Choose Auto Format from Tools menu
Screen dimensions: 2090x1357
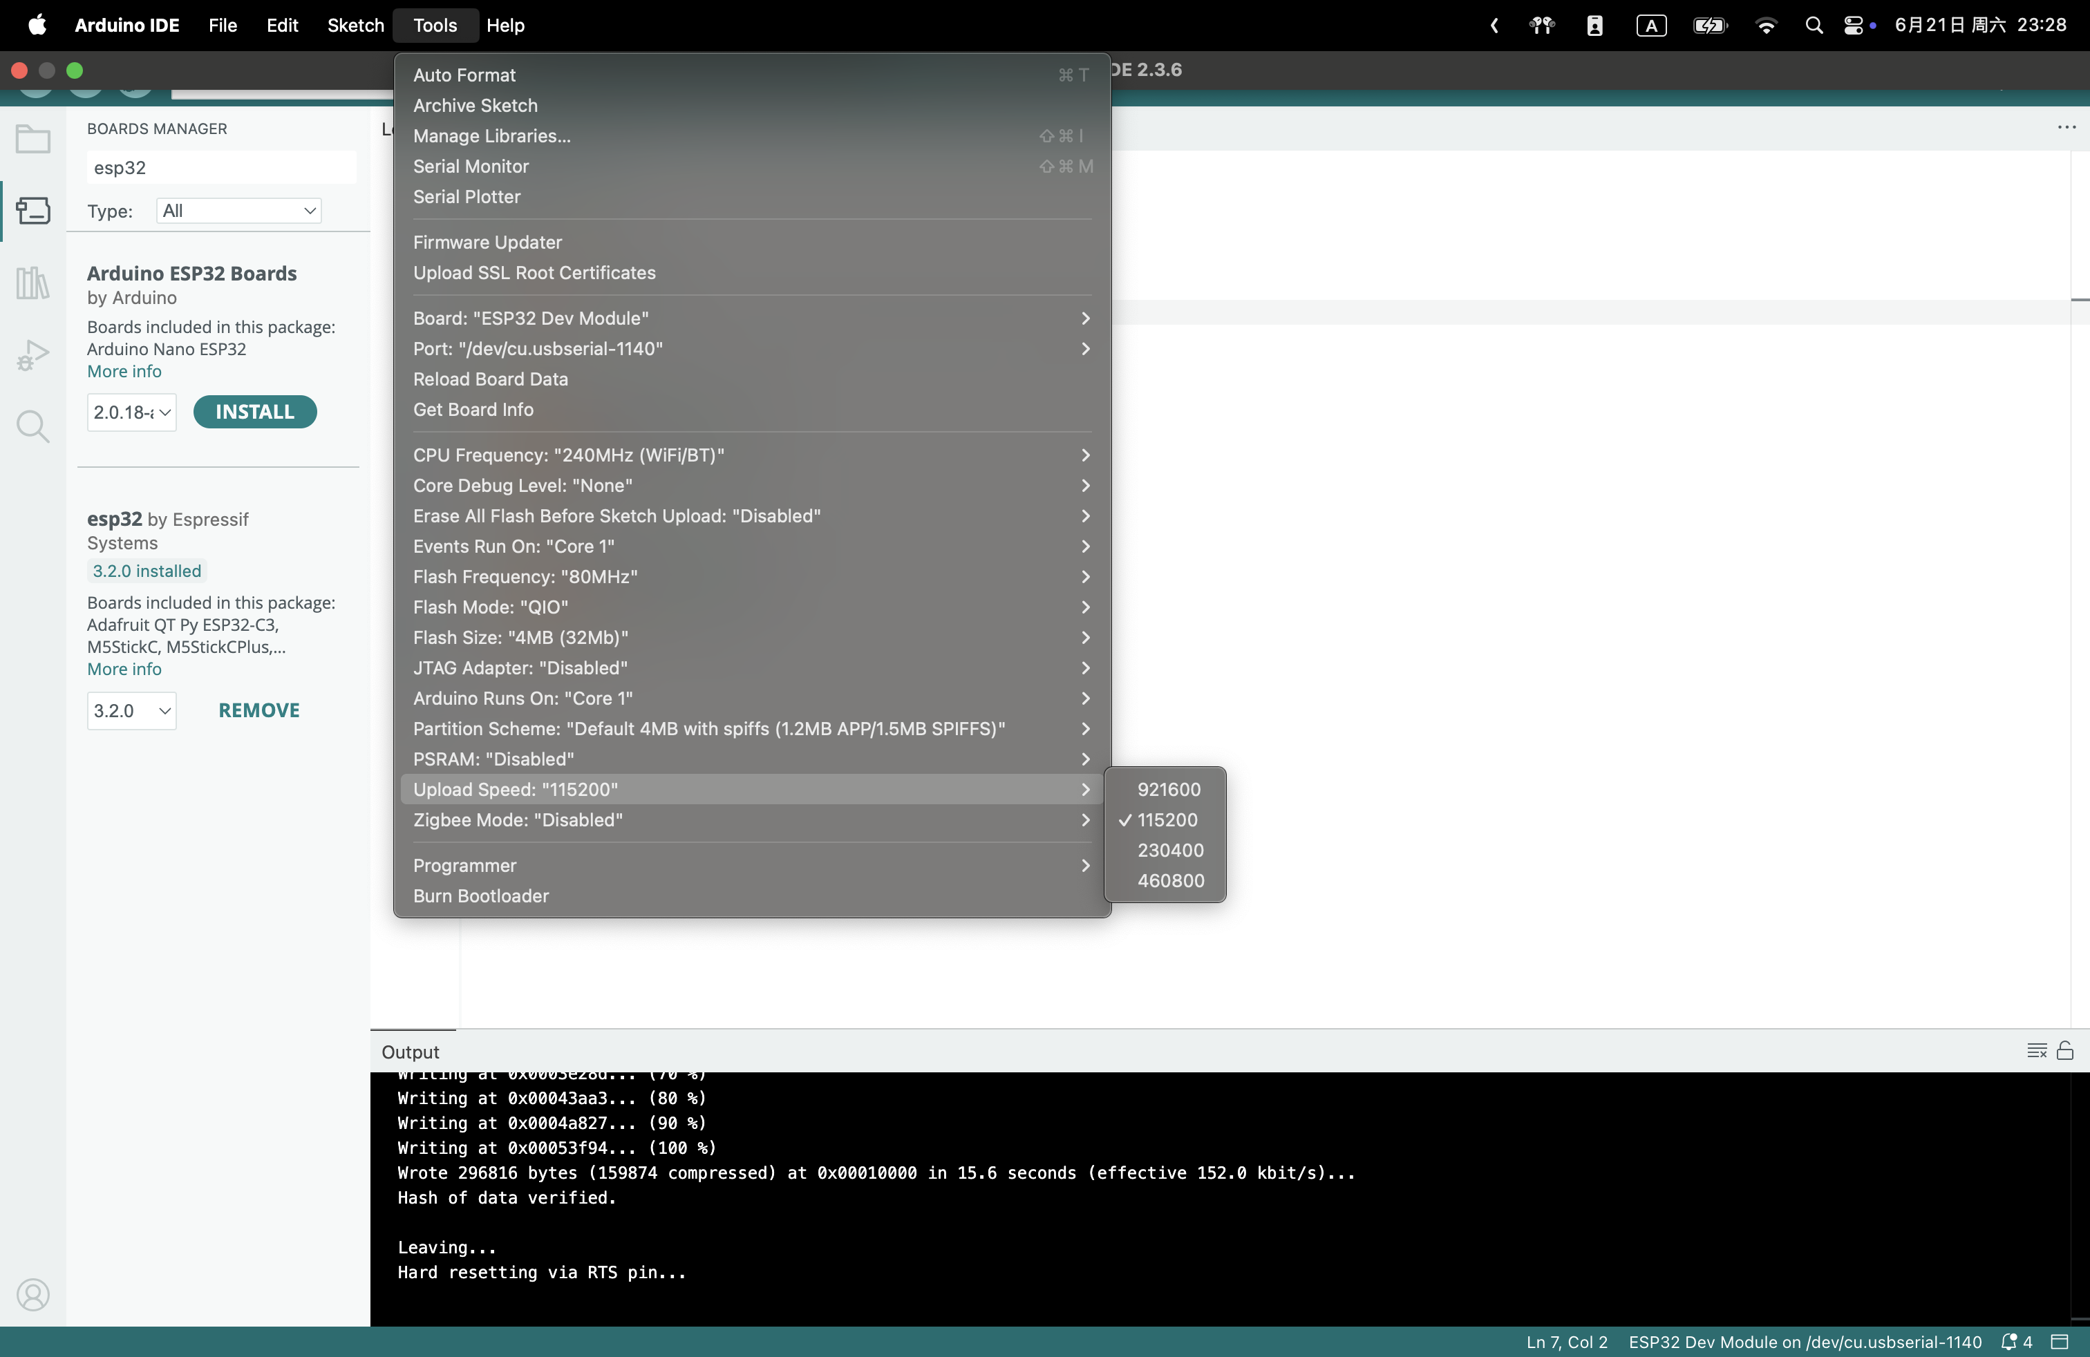752,75
